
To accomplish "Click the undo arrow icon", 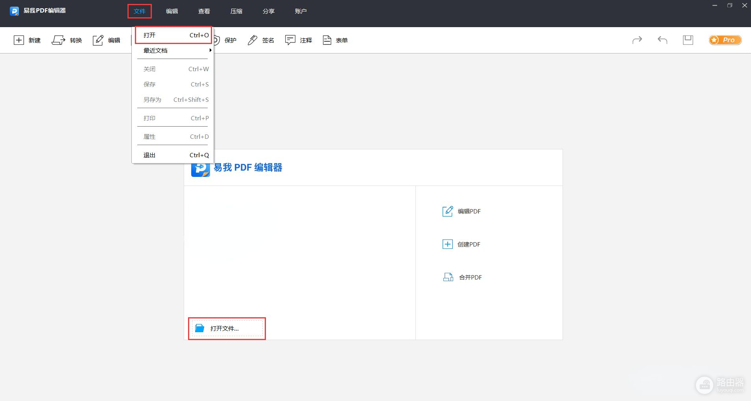I will point(662,40).
